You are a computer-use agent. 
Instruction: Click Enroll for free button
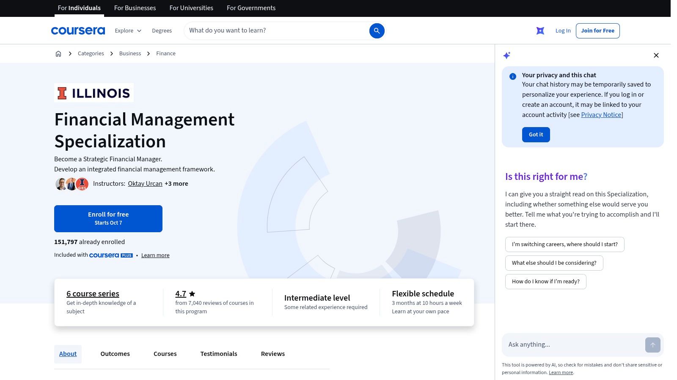coord(108,219)
